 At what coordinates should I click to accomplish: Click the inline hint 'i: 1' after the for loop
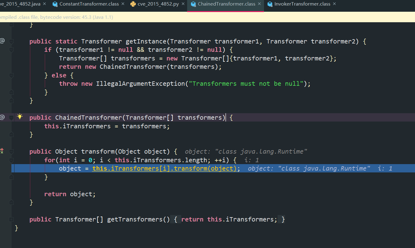tap(252, 160)
